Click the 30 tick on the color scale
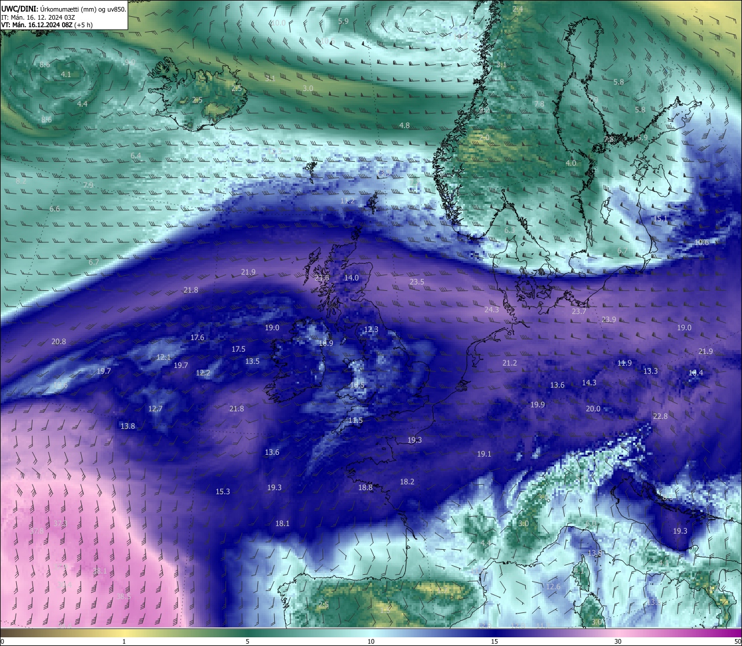 click(618, 641)
